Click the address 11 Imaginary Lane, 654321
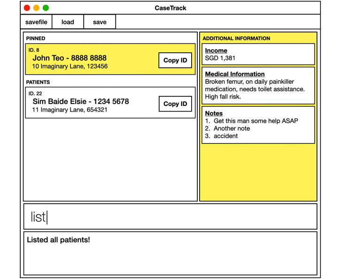Image resolution: width=341 pixels, height=279 pixels. pos(70,110)
